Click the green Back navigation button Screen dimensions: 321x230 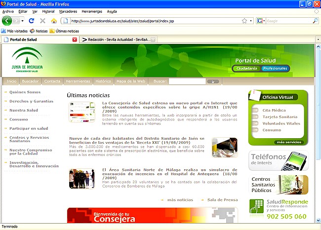click(7, 21)
